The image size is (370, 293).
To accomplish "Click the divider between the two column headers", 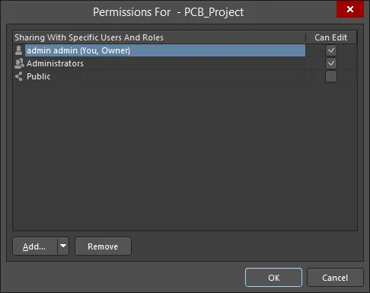I will [x=305, y=37].
